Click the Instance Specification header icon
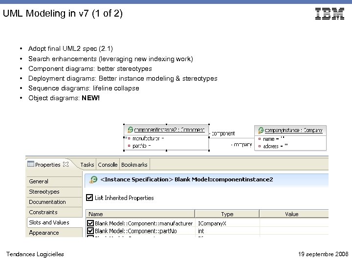Viewport: 352px width, 264px height. tap(93, 179)
